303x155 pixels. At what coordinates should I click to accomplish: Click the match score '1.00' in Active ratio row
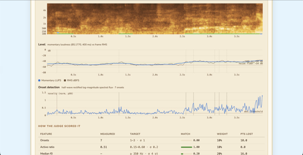coord(197,147)
